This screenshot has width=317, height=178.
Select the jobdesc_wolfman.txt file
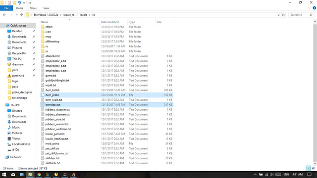(58, 129)
